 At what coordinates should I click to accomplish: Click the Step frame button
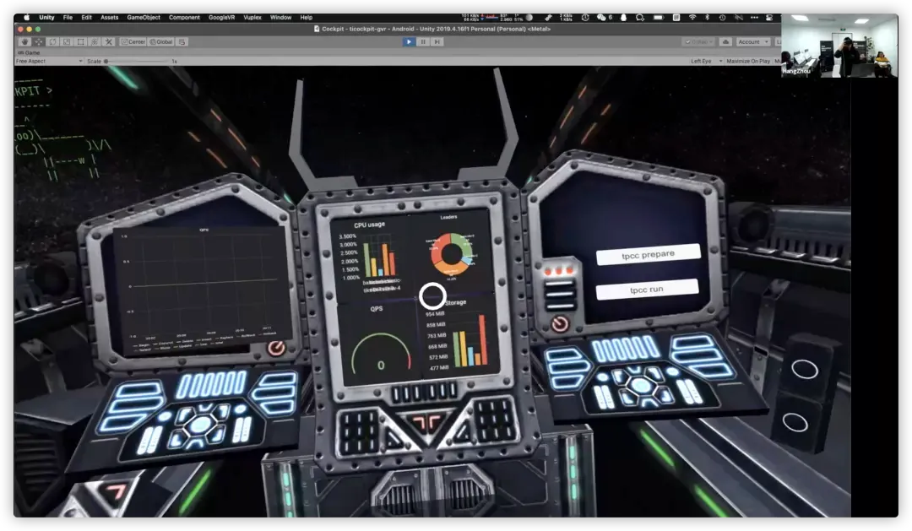(437, 41)
